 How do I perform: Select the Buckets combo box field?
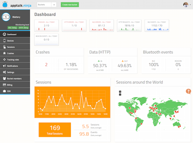click(x=44, y=5)
